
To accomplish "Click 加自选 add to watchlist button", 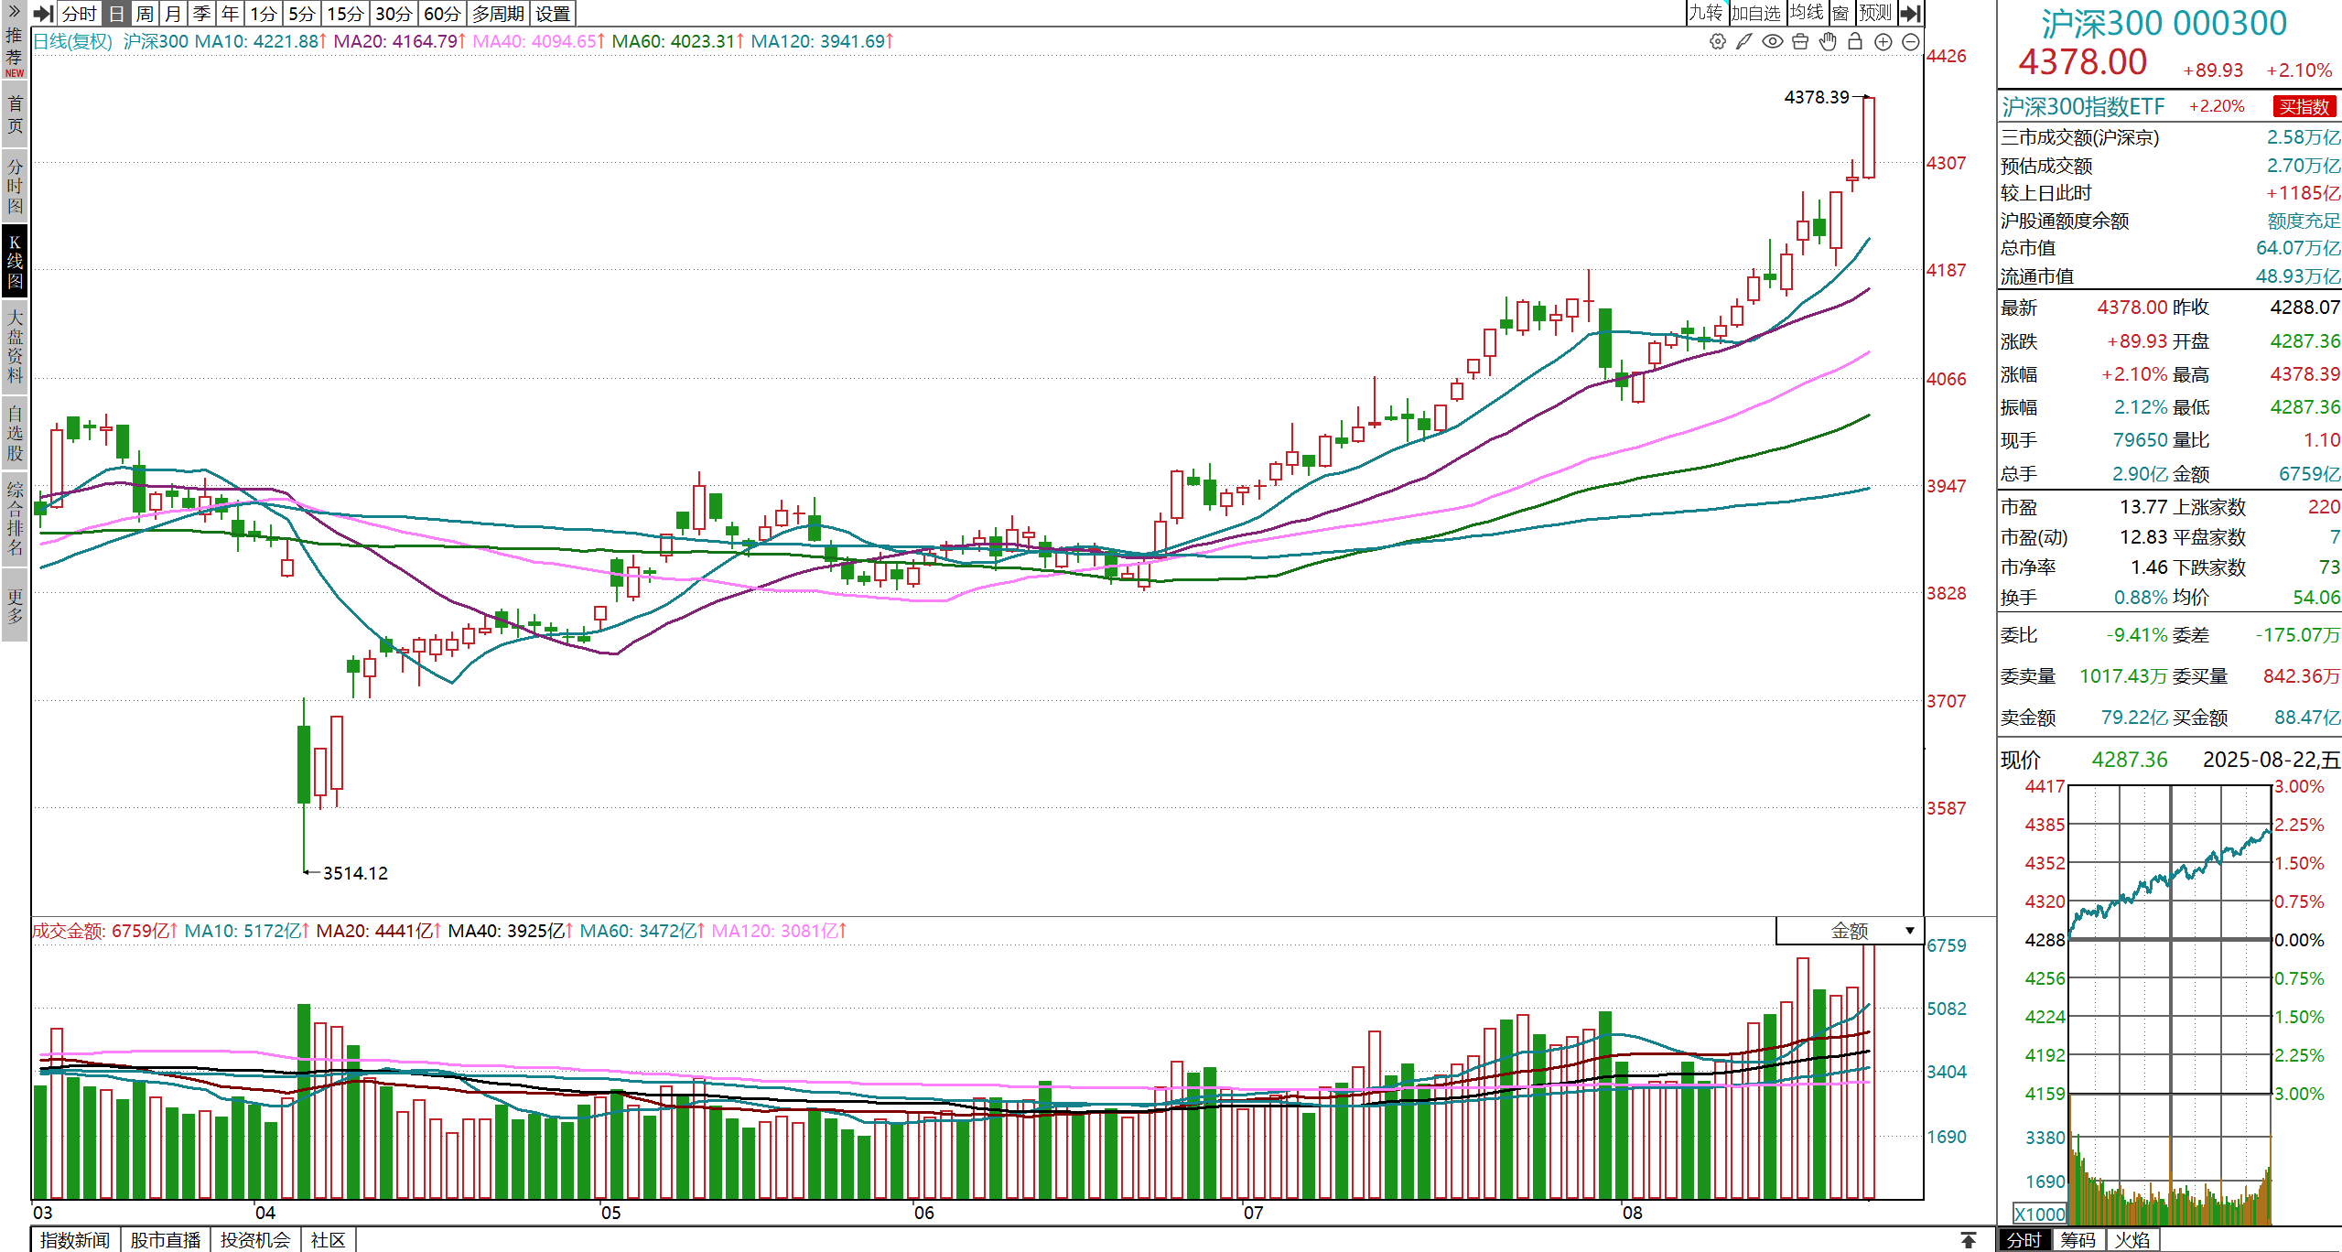I will click(x=1755, y=13).
